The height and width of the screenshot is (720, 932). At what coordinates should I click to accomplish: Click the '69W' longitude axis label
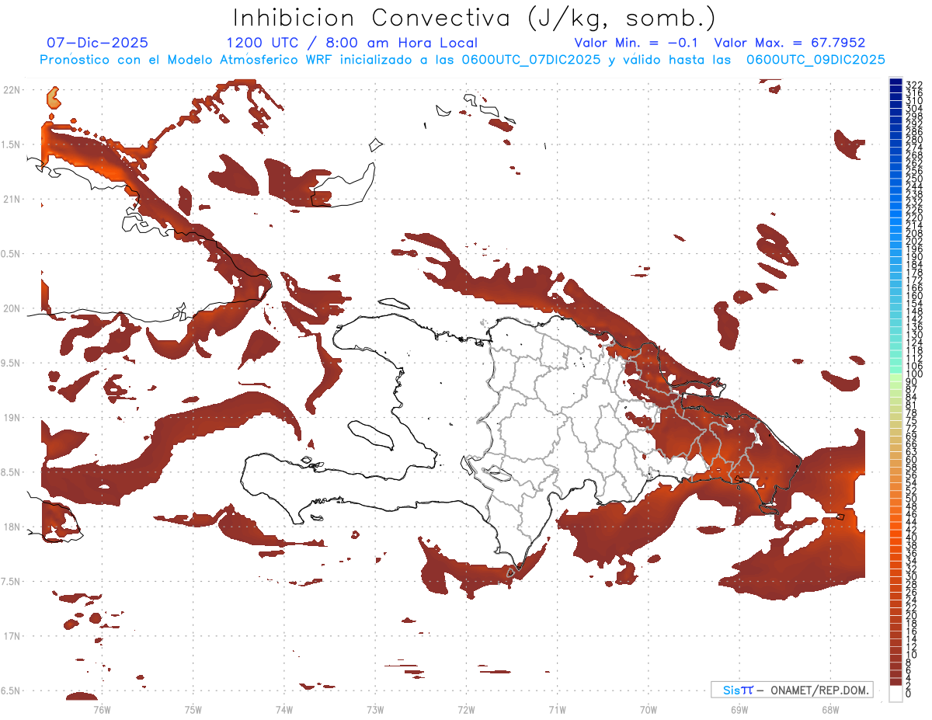click(x=739, y=710)
